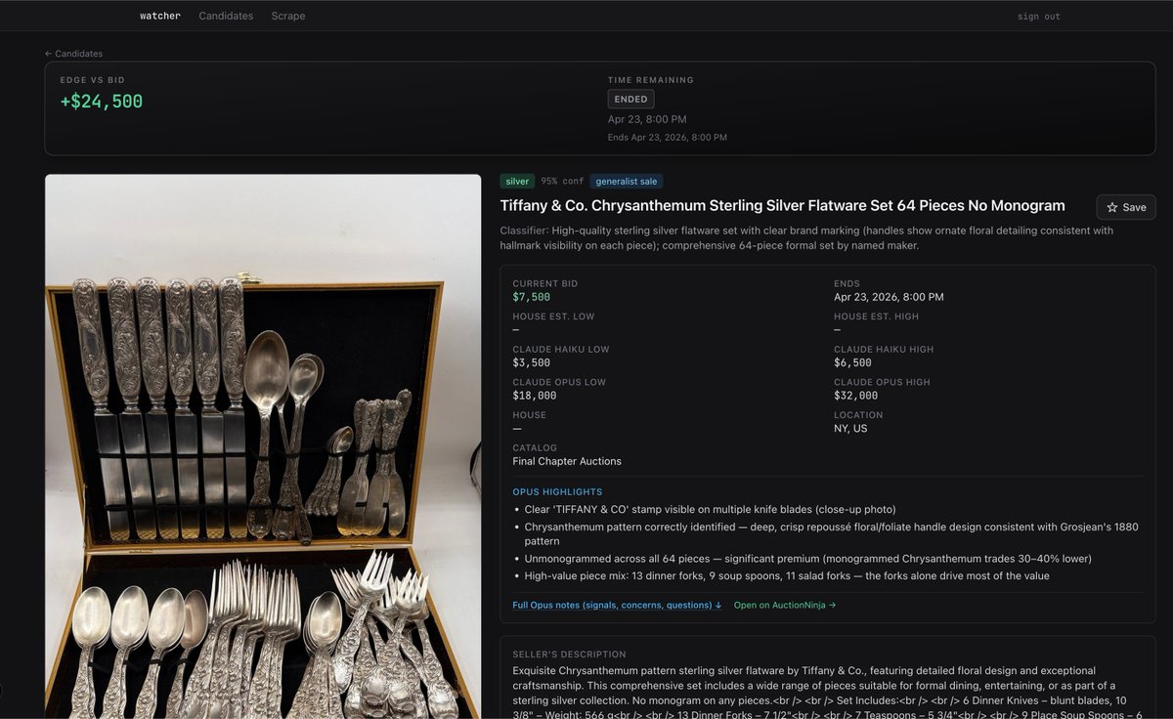Click the watcher logo text
Screen dimensions: 1173x719
pyautogui.click(x=160, y=16)
